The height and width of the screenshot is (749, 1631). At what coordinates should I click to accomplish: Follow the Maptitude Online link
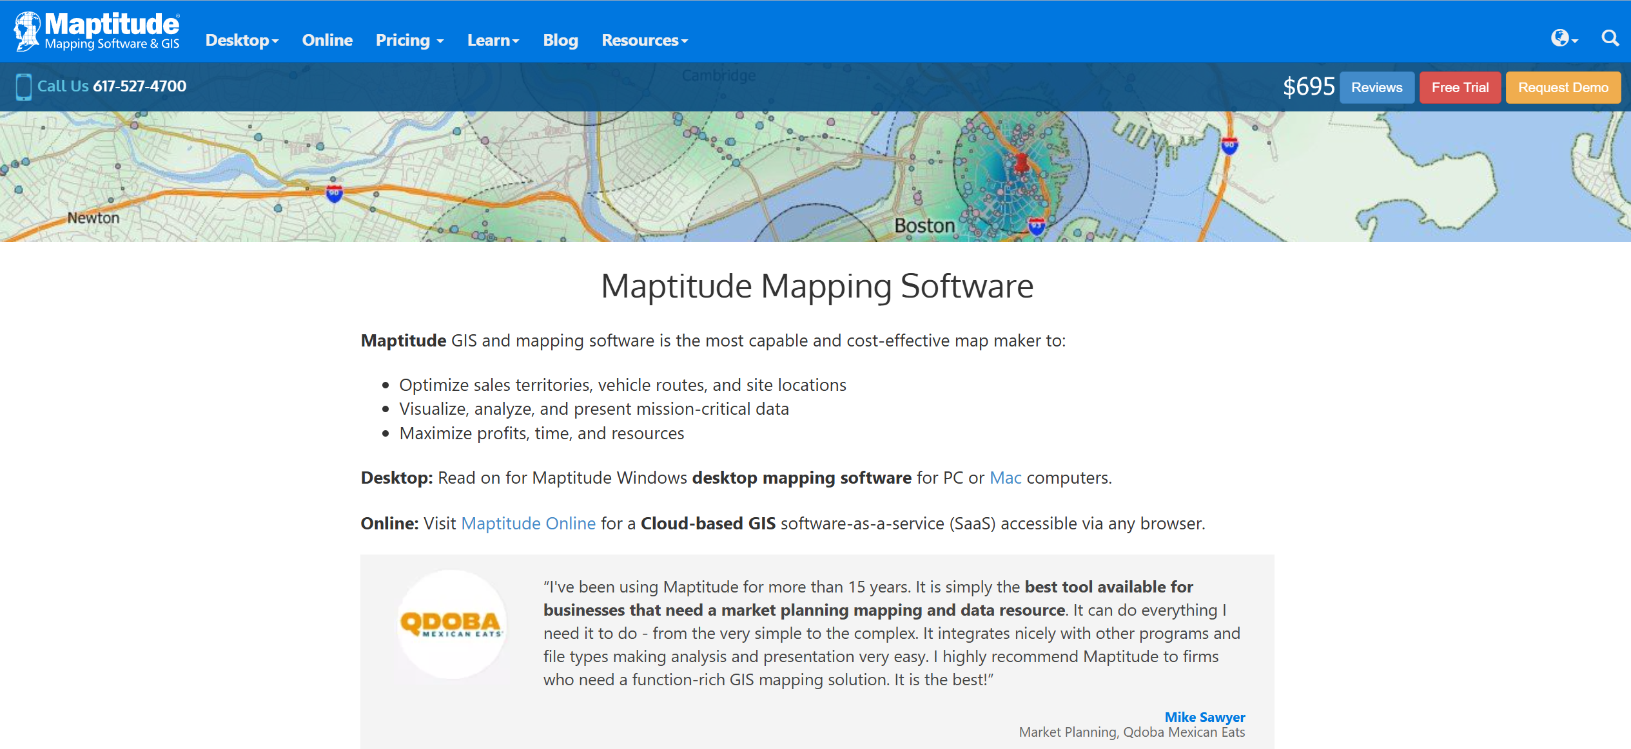click(x=528, y=523)
